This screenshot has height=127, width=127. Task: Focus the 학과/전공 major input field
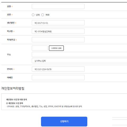click(58, 40)
